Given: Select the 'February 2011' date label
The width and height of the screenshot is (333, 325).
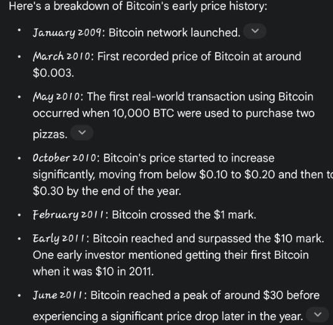Looking at the screenshot, I should pos(69,215).
